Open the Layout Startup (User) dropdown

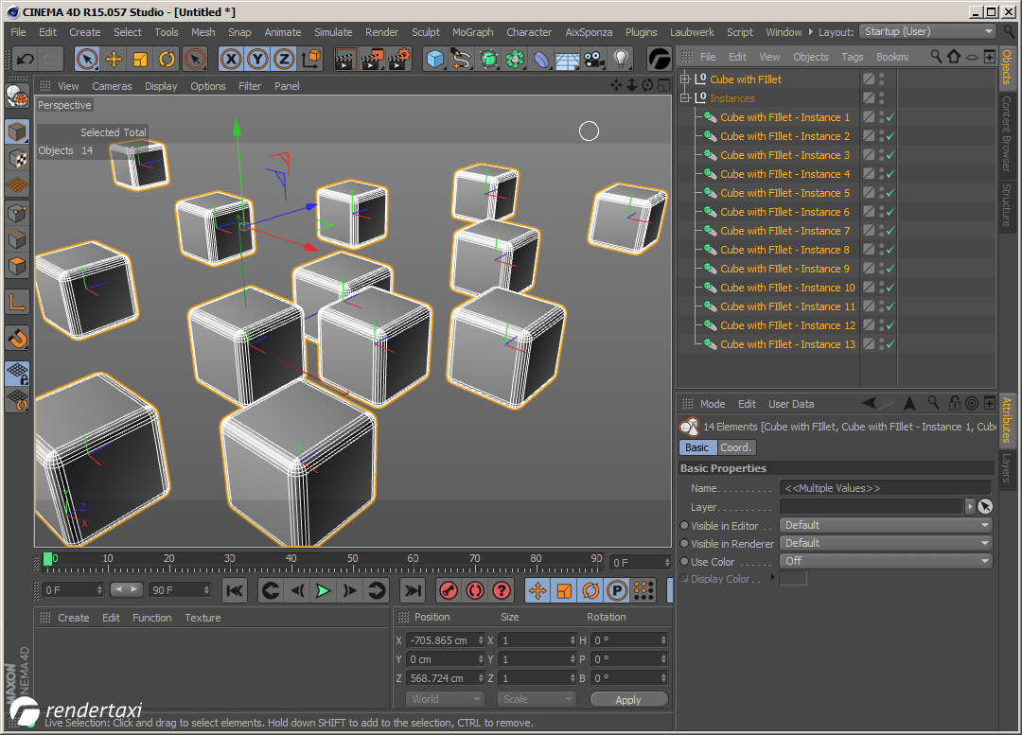928,31
